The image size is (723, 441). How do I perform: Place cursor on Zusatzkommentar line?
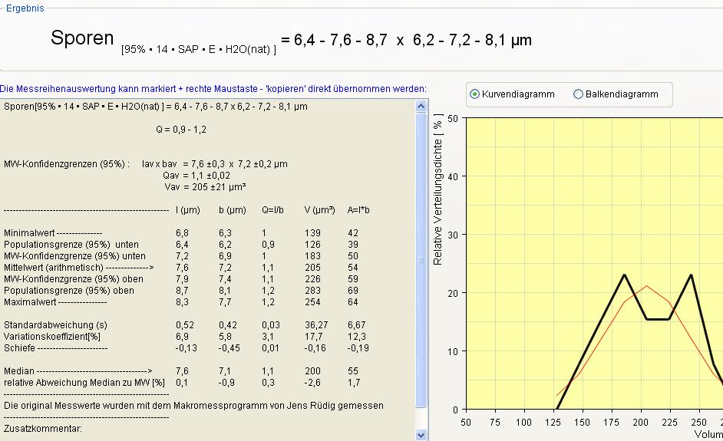point(43,429)
